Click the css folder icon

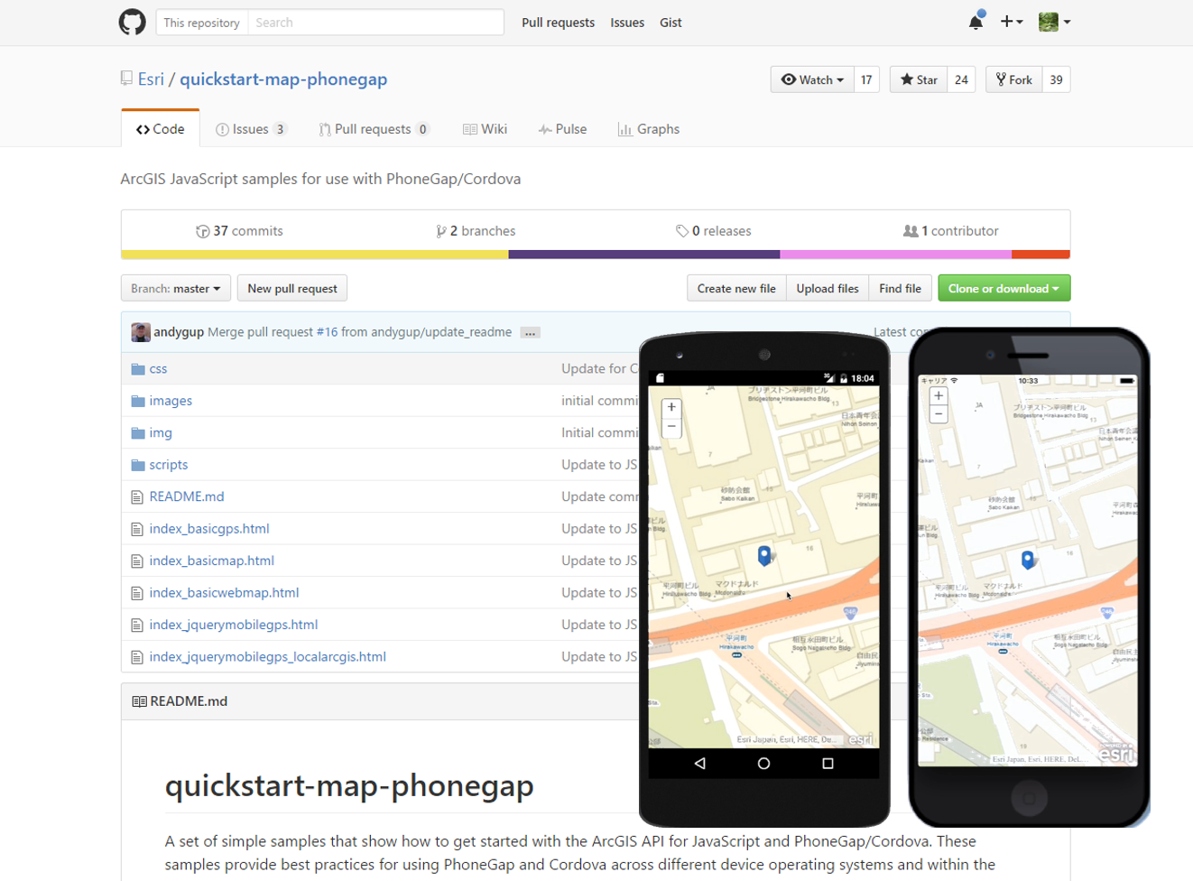pyautogui.click(x=138, y=369)
